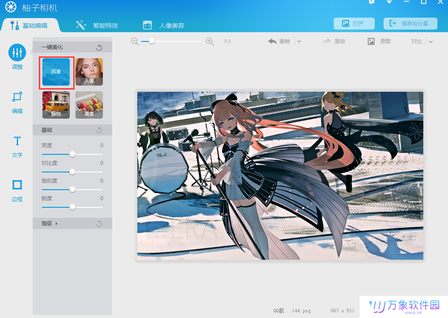Open feedback message icon in title bar
Viewport: 448px width, 318px height.
372,2
